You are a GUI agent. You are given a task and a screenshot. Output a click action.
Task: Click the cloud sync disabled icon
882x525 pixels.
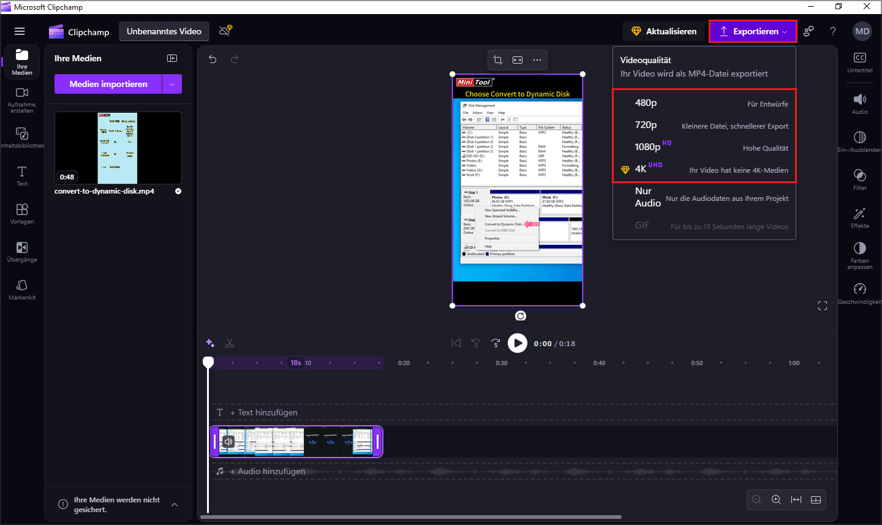(225, 30)
